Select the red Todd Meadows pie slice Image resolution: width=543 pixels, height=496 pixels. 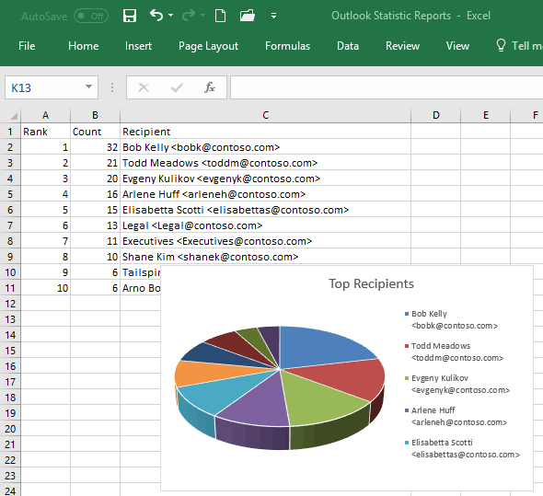click(346, 379)
